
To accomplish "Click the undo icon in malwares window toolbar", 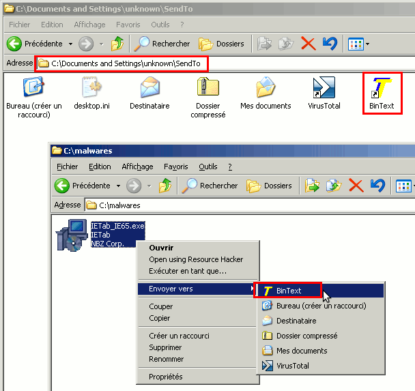I will 377,185.
